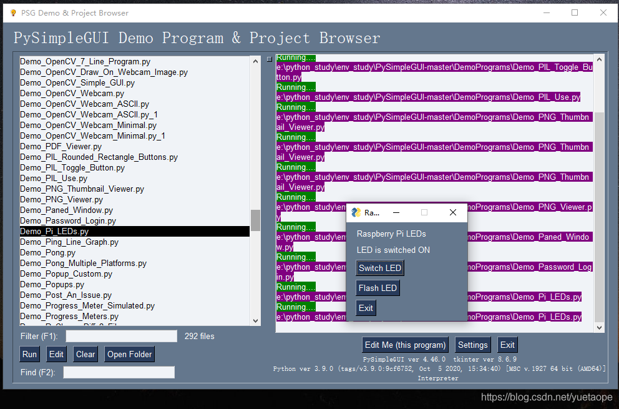Click Demo_PIL_Use.py path in output
619x409 pixels.
tap(428, 97)
